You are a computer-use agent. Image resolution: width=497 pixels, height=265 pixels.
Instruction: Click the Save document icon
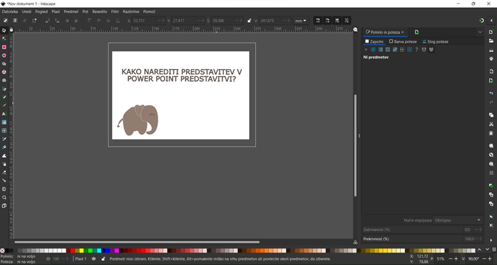(x=491, y=50)
